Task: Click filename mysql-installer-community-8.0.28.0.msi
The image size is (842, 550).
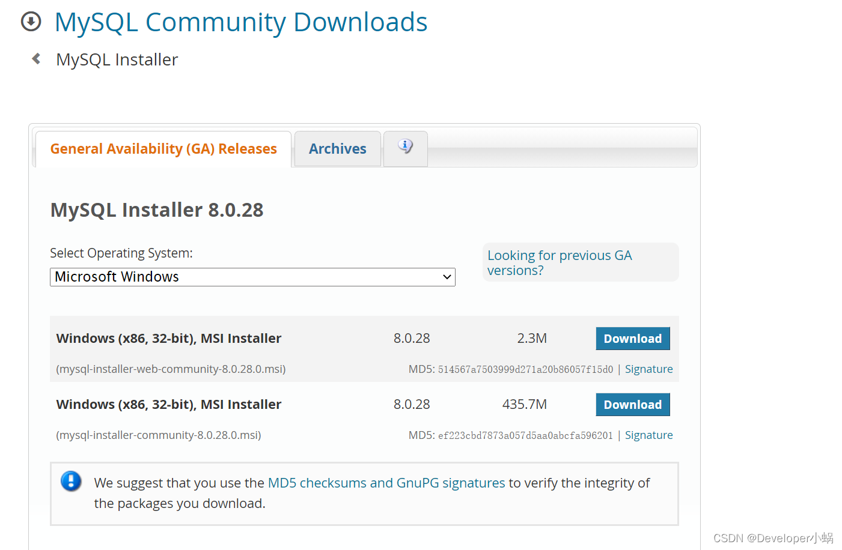Action: pos(159,435)
